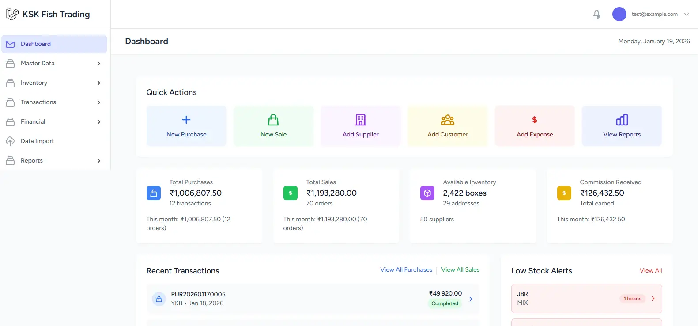This screenshot has height=326, width=698.
Task: Open the test@example.com account dropdown
Action: (686, 14)
